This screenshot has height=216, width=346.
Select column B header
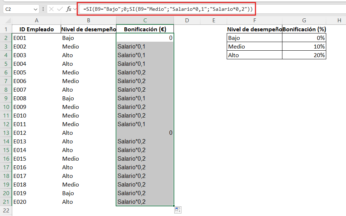88,20
